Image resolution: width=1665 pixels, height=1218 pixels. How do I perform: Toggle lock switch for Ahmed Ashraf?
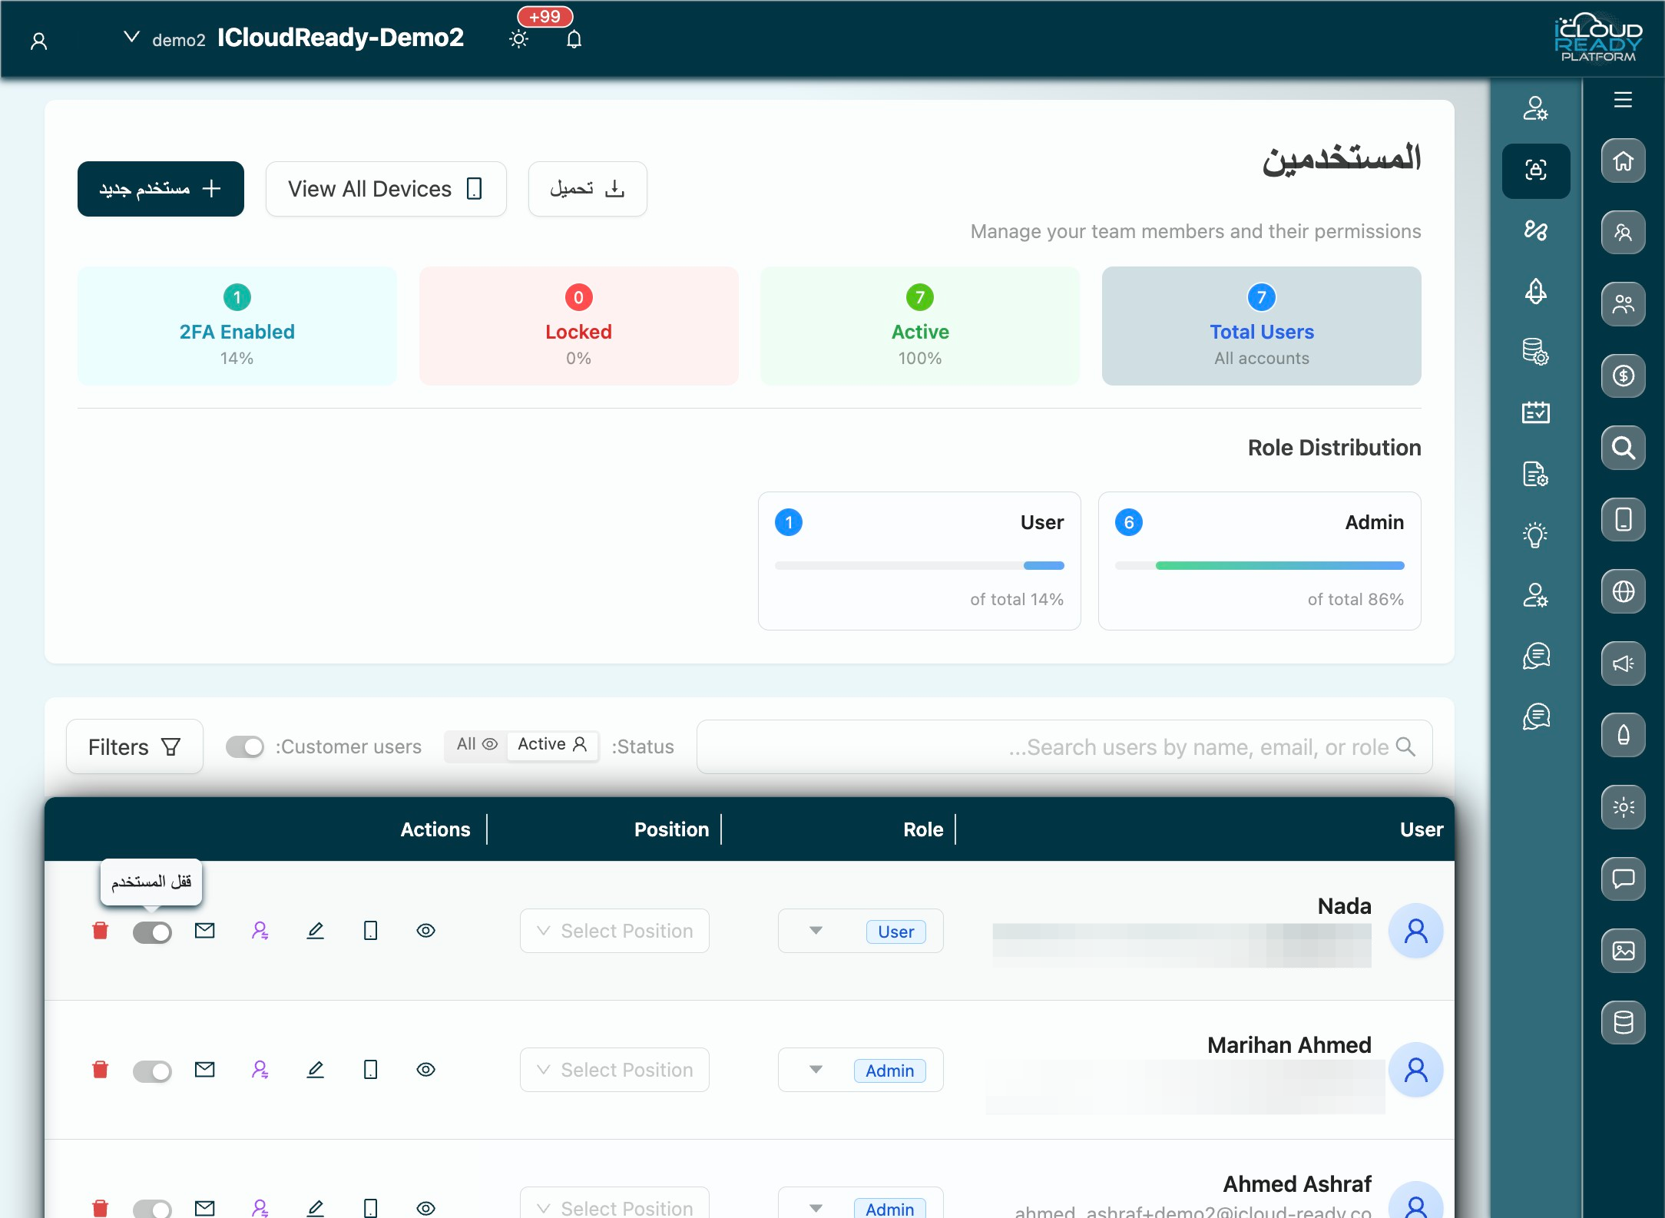[152, 1209]
